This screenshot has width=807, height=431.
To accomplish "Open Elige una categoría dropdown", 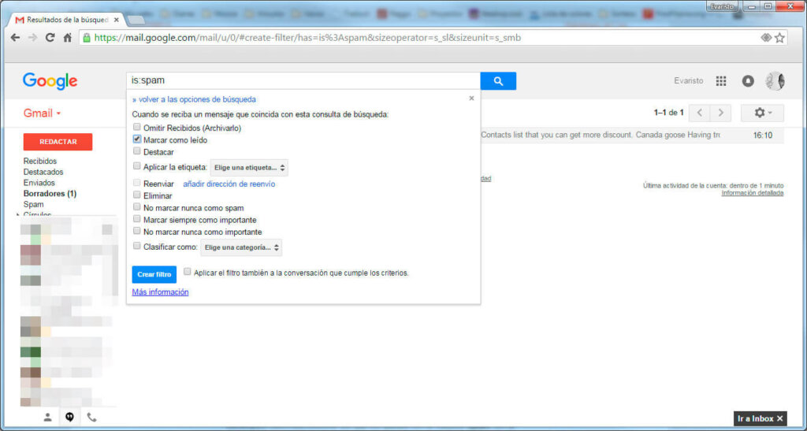I will 241,247.
